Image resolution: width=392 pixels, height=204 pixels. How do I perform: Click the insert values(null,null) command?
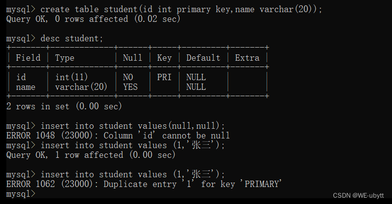point(132,126)
